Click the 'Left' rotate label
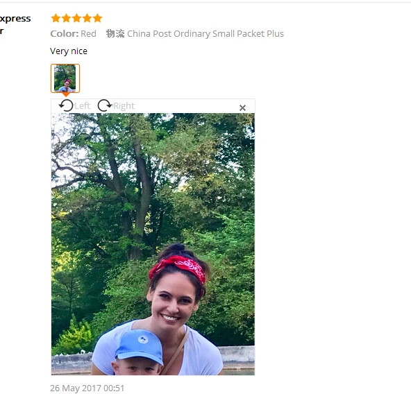411x394 pixels. click(83, 106)
